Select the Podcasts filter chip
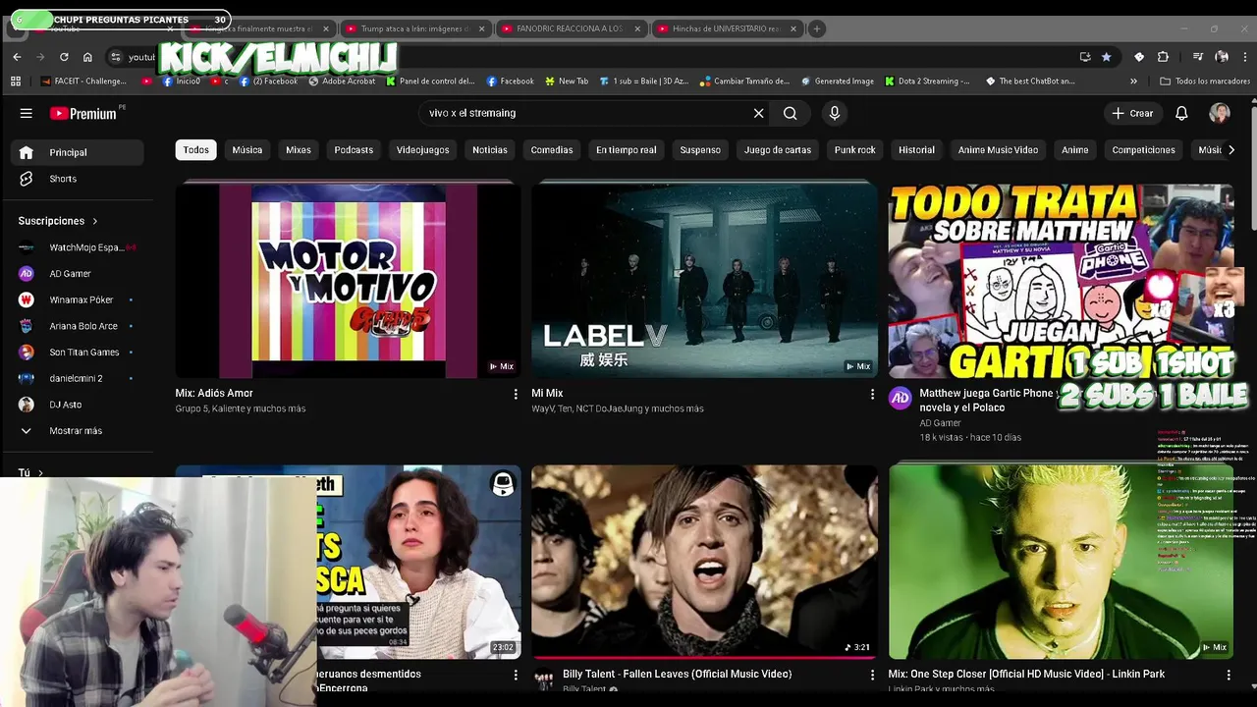Image resolution: width=1257 pixels, height=707 pixels. [354, 150]
